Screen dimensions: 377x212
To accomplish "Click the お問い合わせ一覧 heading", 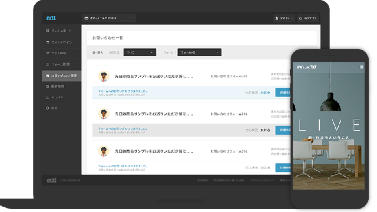I will [108, 38].
